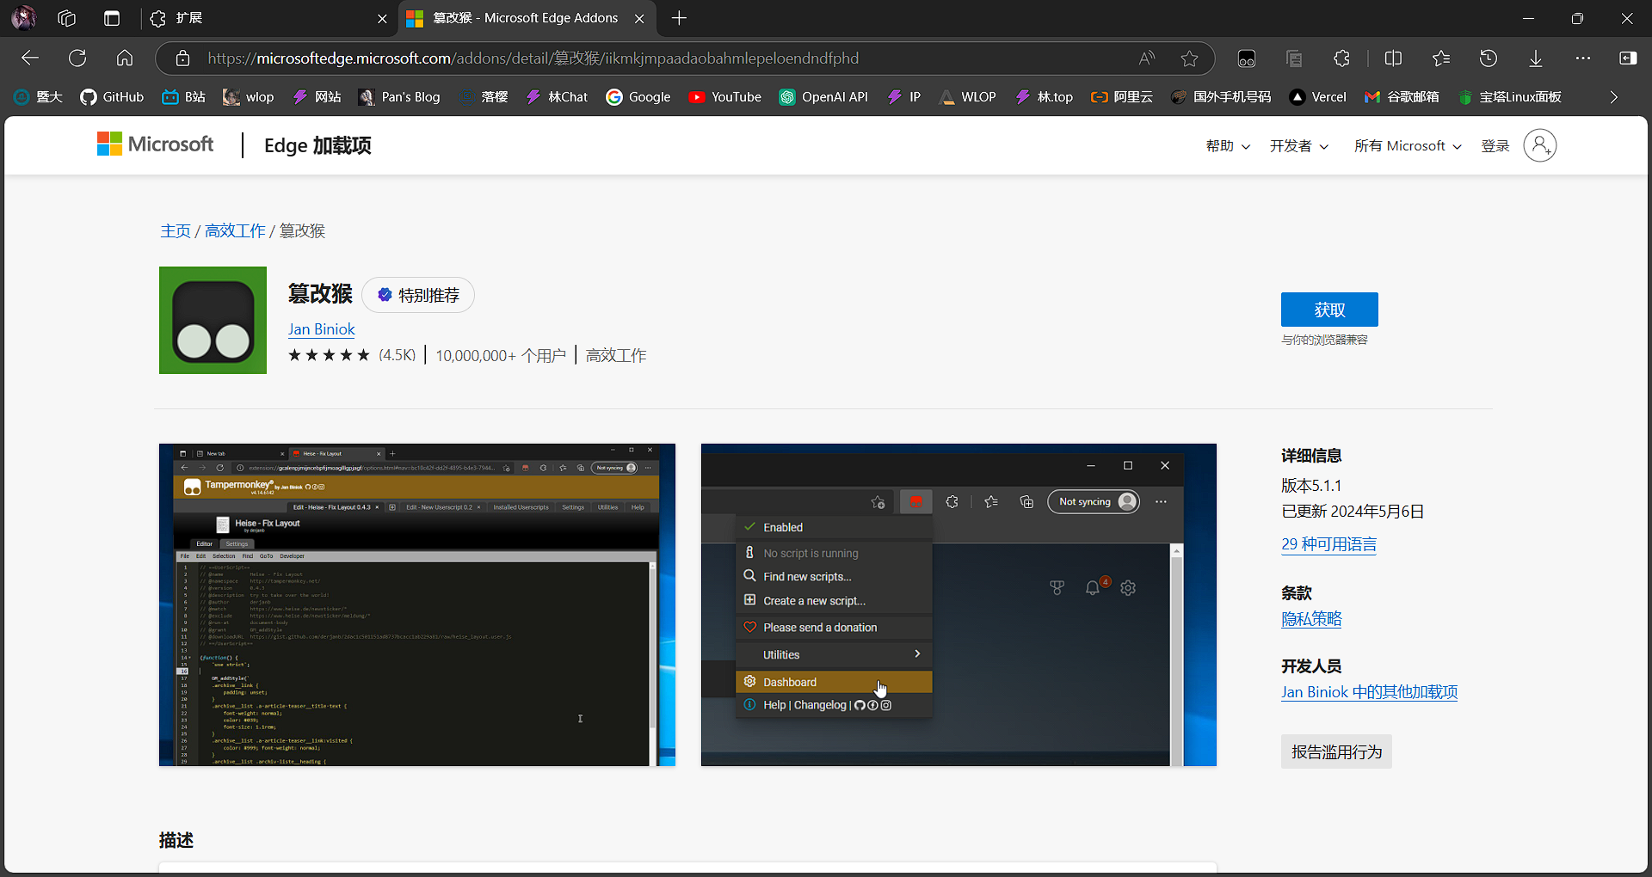This screenshot has width=1652, height=877.
Task: Open the Jan Biniok developer link
Action: click(322, 329)
